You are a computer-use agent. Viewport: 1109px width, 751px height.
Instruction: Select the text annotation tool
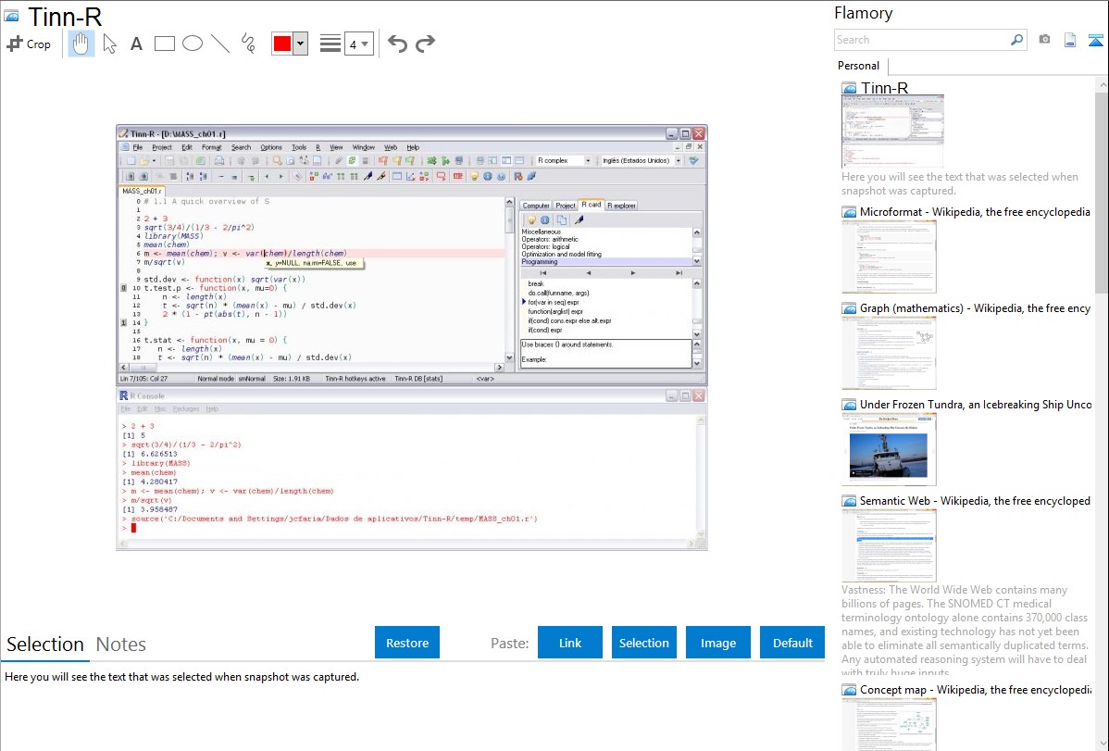pyautogui.click(x=136, y=44)
